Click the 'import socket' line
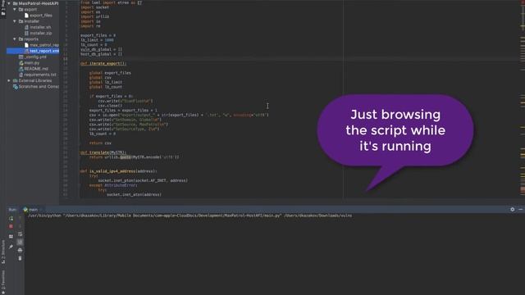This screenshot has width=525, height=295. [95, 7]
